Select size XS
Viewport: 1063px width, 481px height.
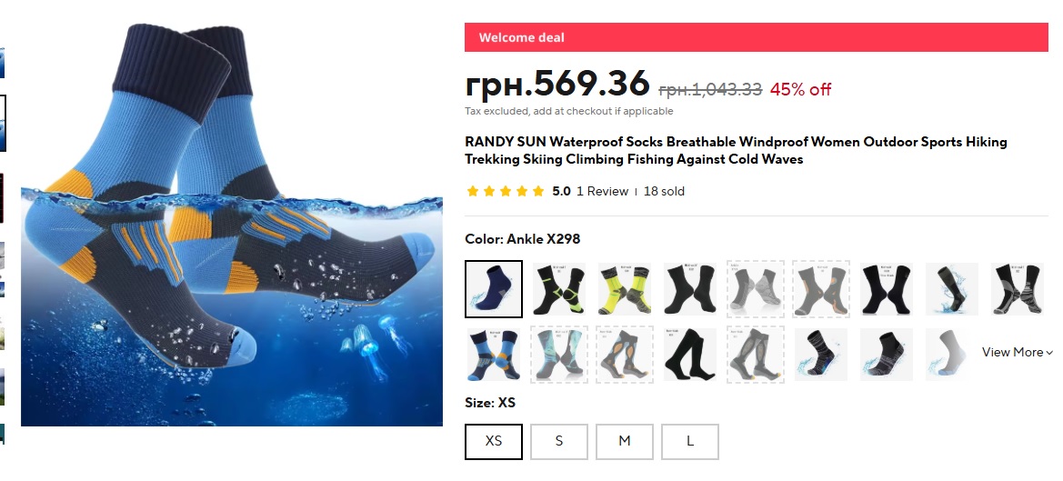click(x=494, y=442)
